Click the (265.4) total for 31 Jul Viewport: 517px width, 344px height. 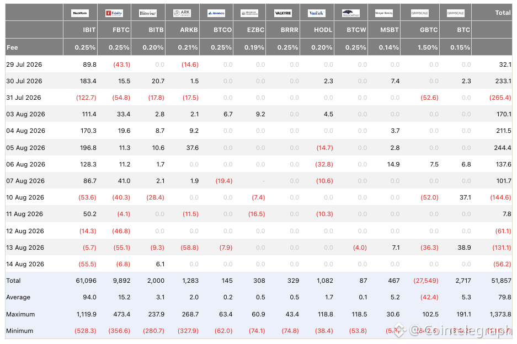pyautogui.click(x=500, y=98)
